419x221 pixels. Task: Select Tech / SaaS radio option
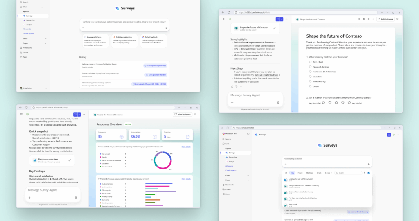pyautogui.click(x=310, y=62)
